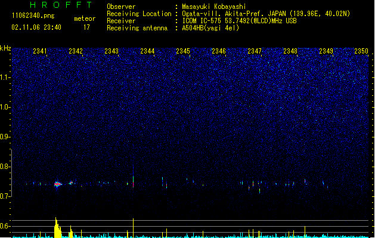Viewport: 375px width, 238px height.
Task: Click the tallest yellow intensity peak after 2341
Action: tap(57, 227)
